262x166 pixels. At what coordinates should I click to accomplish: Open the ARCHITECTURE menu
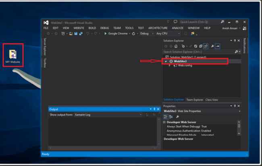[158, 28]
